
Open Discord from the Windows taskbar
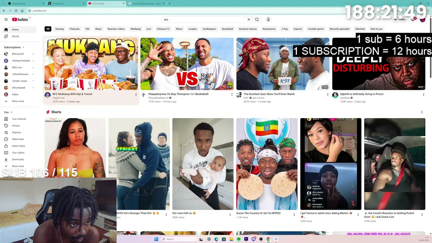[253, 239]
